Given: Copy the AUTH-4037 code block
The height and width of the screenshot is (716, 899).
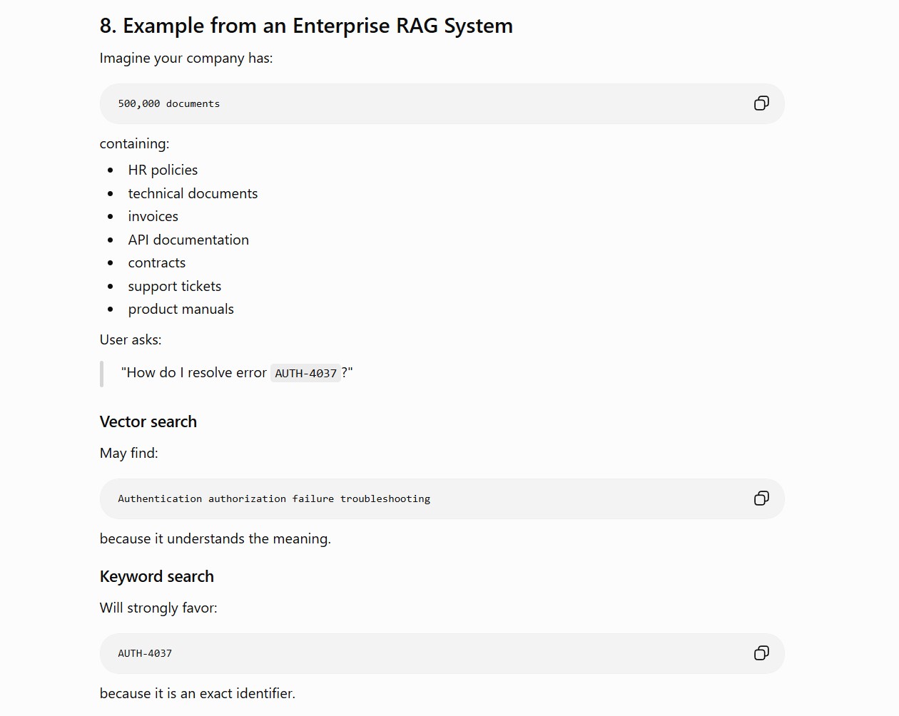Looking at the screenshot, I should [x=761, y=653].
